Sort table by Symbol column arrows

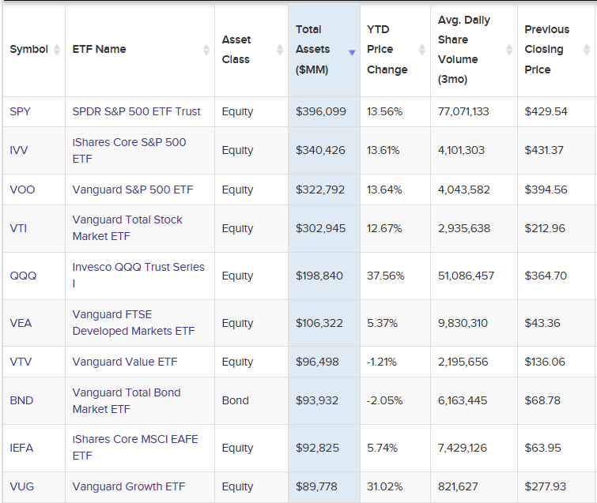point(57,50)
